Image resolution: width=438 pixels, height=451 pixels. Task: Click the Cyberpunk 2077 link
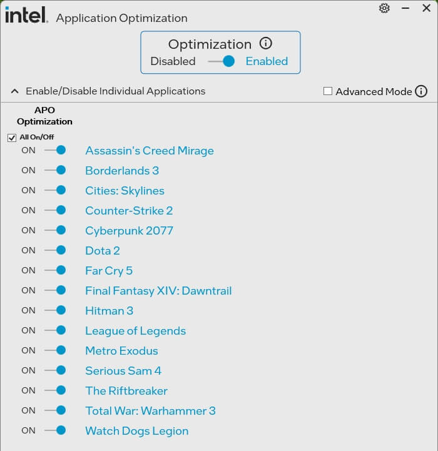[x=130, y=231]
